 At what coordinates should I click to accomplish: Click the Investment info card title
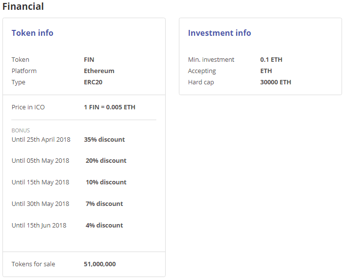(219, 33)
